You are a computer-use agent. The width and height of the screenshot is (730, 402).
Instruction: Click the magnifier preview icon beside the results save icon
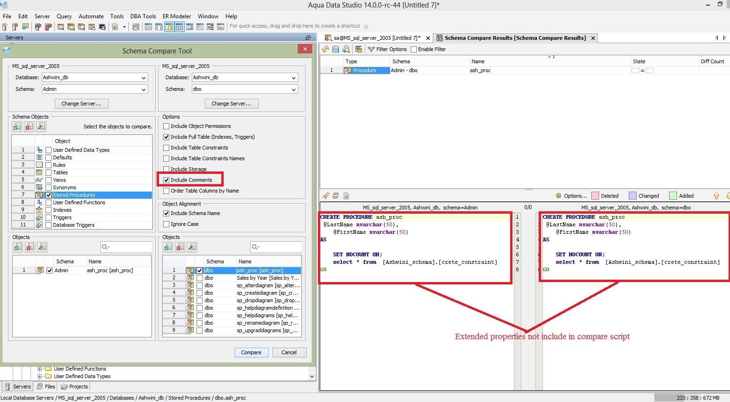point(346,49)
